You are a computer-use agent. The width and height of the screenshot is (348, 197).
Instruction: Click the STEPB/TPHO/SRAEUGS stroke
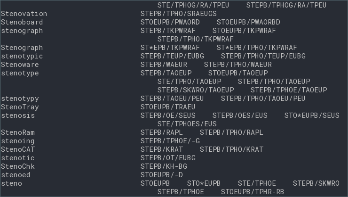point(179,14)
